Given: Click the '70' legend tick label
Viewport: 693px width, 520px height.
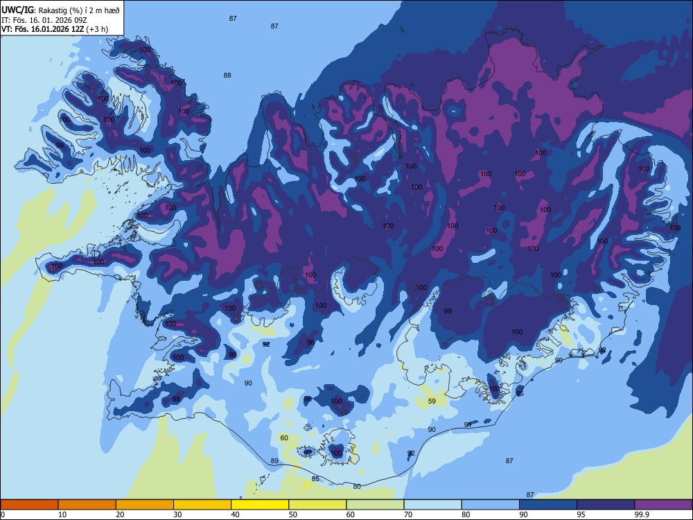Looking at the screenshot, I should tap(408, 514).
